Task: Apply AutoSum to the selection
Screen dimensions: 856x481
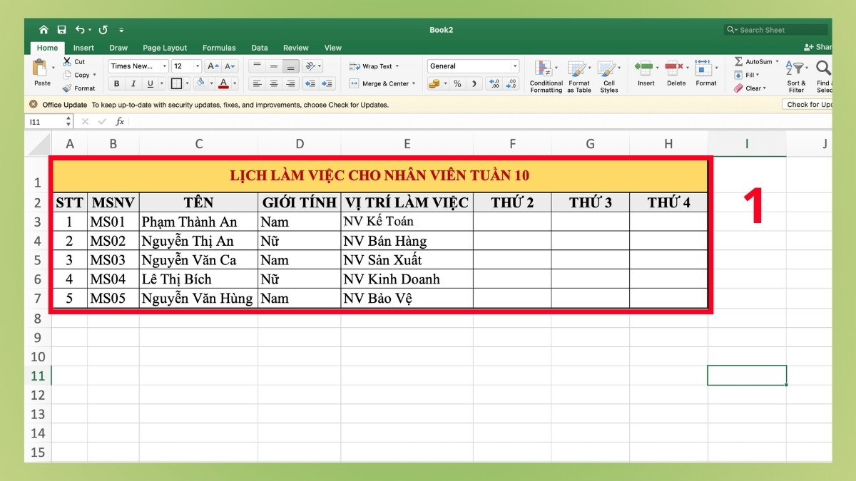Action: [x=751, y=61]
